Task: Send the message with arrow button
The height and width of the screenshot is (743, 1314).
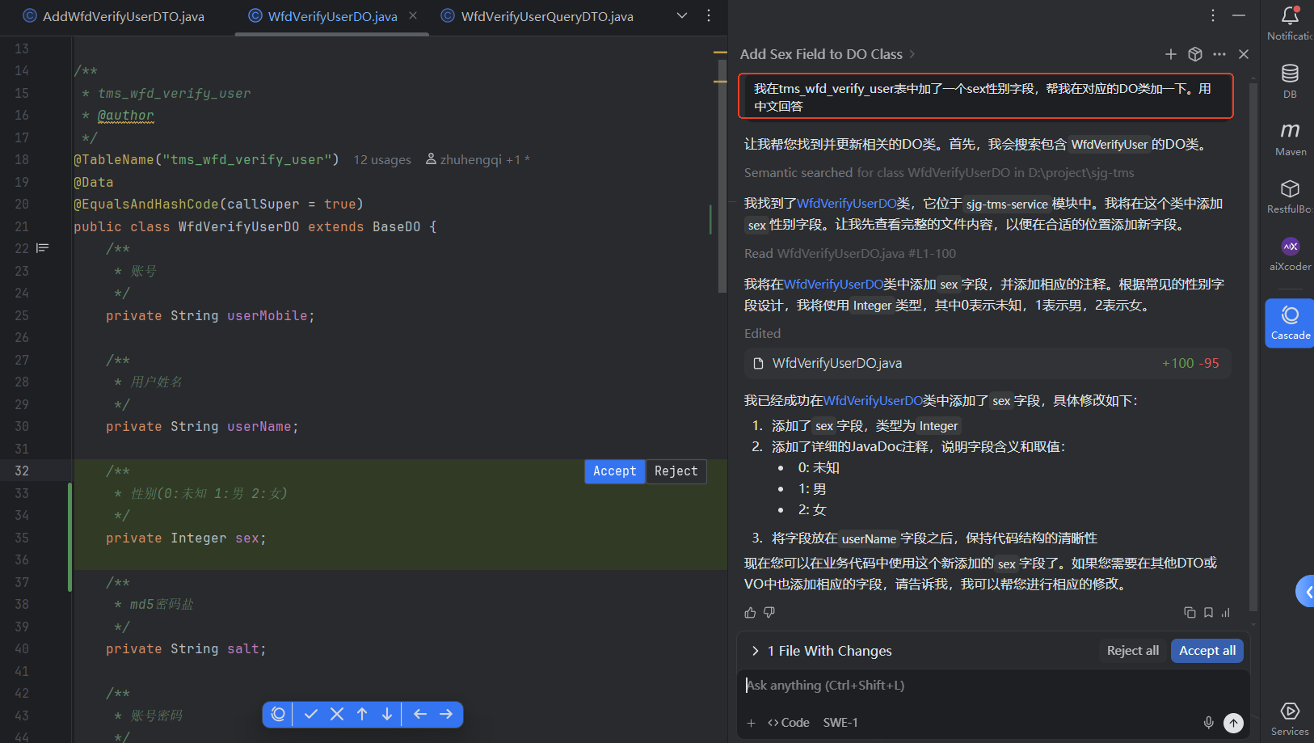Action: click(x=1233, y=723)
